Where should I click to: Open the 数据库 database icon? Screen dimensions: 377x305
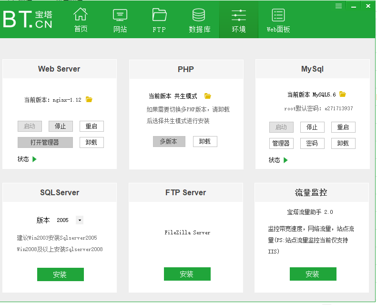coord(199,15)
